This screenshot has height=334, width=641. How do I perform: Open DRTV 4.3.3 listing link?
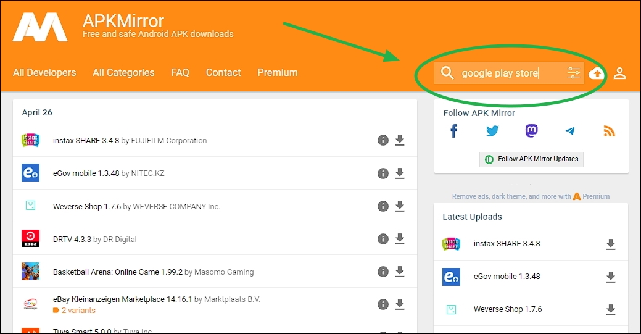(x=72, y=240)
